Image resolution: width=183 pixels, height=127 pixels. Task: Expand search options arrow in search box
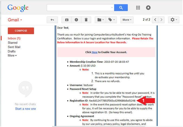tap(112, 8)
